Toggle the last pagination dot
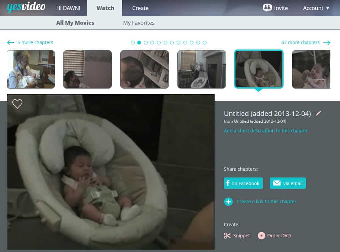The image size is (340, 252). point(204,43)
